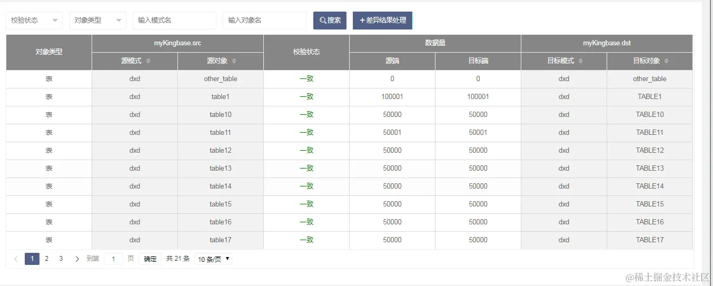Select page 1 in pagination
713x286 pixels.
click(32, 259)
